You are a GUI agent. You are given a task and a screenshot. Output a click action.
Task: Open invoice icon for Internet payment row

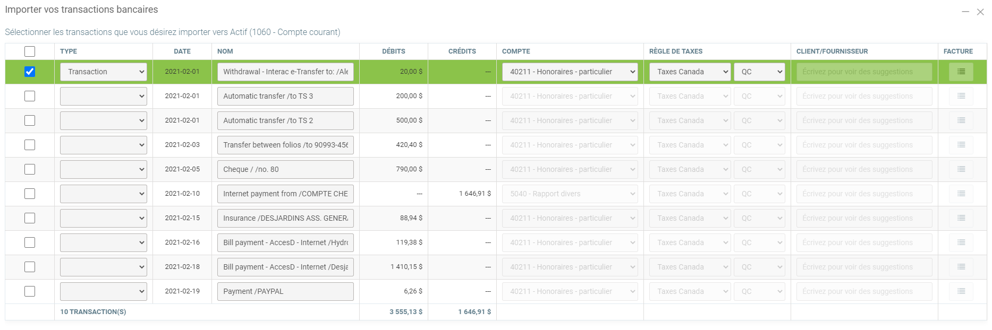click(961, 194)
